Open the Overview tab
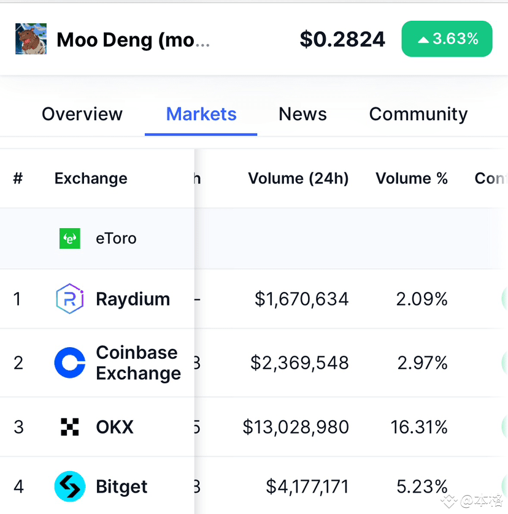The width and height of the screenshot is (508, 514). (82, 113)
